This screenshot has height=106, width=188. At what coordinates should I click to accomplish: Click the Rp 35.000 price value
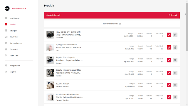coord(130,49)
